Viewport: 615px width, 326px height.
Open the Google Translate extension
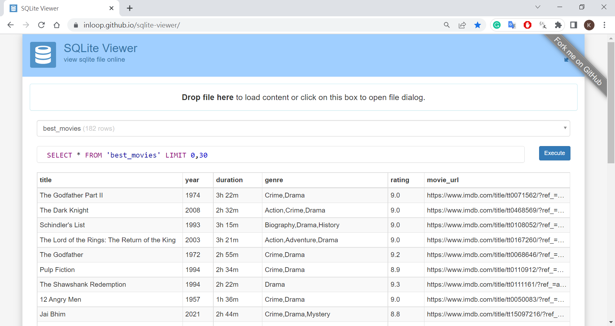click(512, 25)
